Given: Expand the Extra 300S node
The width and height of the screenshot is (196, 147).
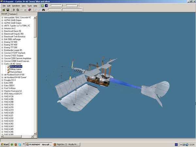Looking at the screenshot, I should [2, 83].
